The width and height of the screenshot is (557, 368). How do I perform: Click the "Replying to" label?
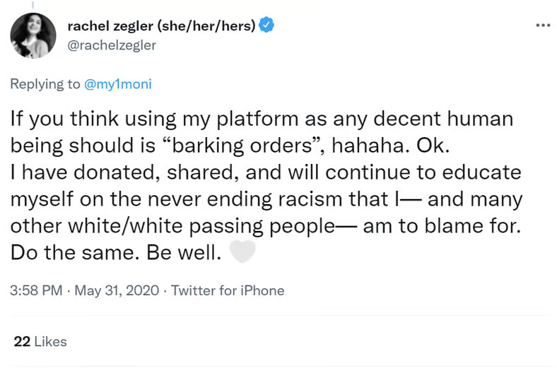pos(45,84)
